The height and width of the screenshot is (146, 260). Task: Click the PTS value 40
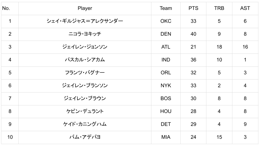pos(193,34)
